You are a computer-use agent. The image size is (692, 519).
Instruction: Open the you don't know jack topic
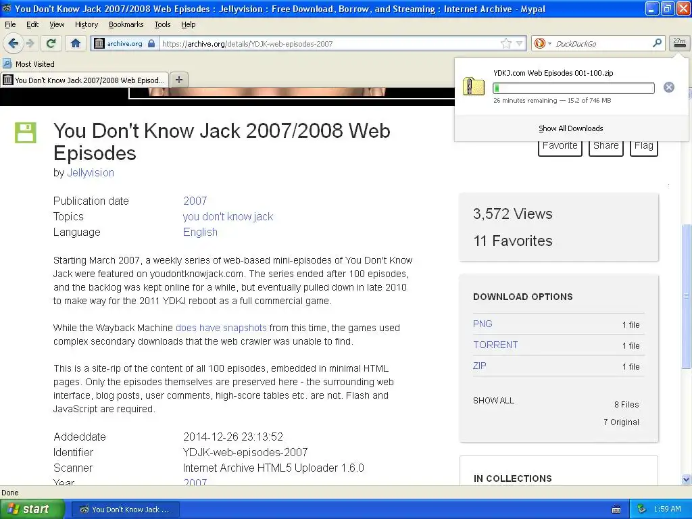(x=228, y=217)
